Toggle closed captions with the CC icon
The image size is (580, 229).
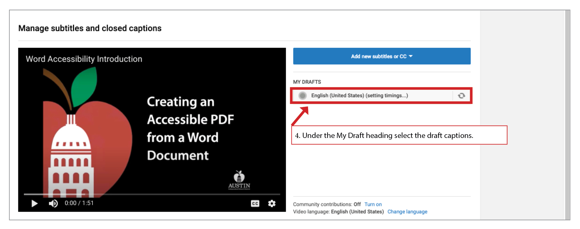coord(255,203)
